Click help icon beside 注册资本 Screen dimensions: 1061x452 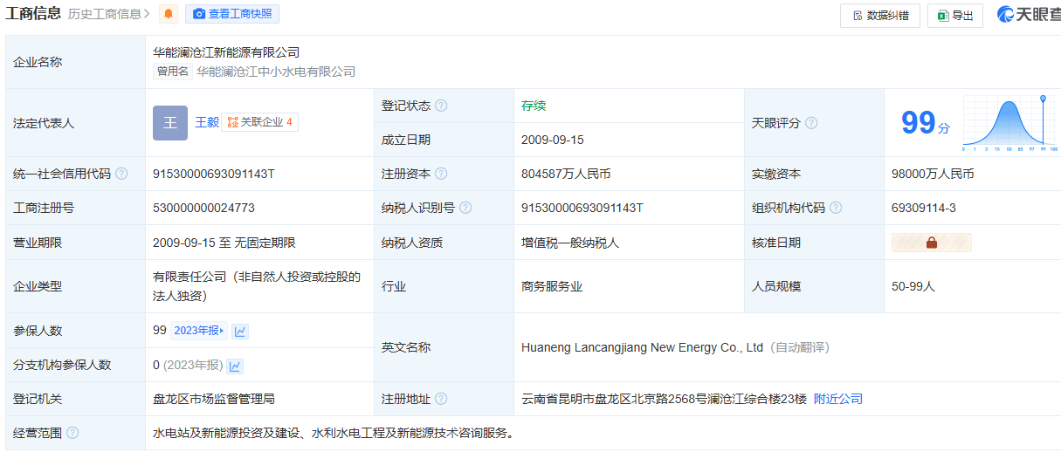pyautogui.click(x=441, y=174)
